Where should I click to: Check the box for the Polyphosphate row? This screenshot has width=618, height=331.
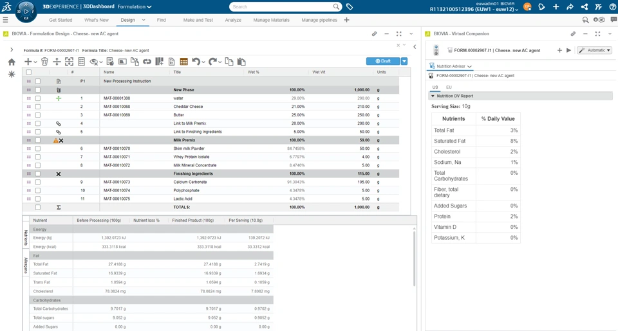38,190
